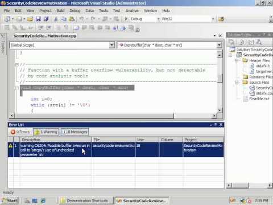Click the taskbar clock showing 7:59 PM
The image size is (273, 205).
pyautogui.click(x=262, y=200)
